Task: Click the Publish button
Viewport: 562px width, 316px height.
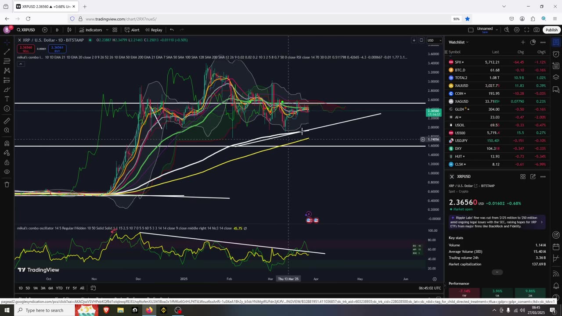Action: [551, 30]
